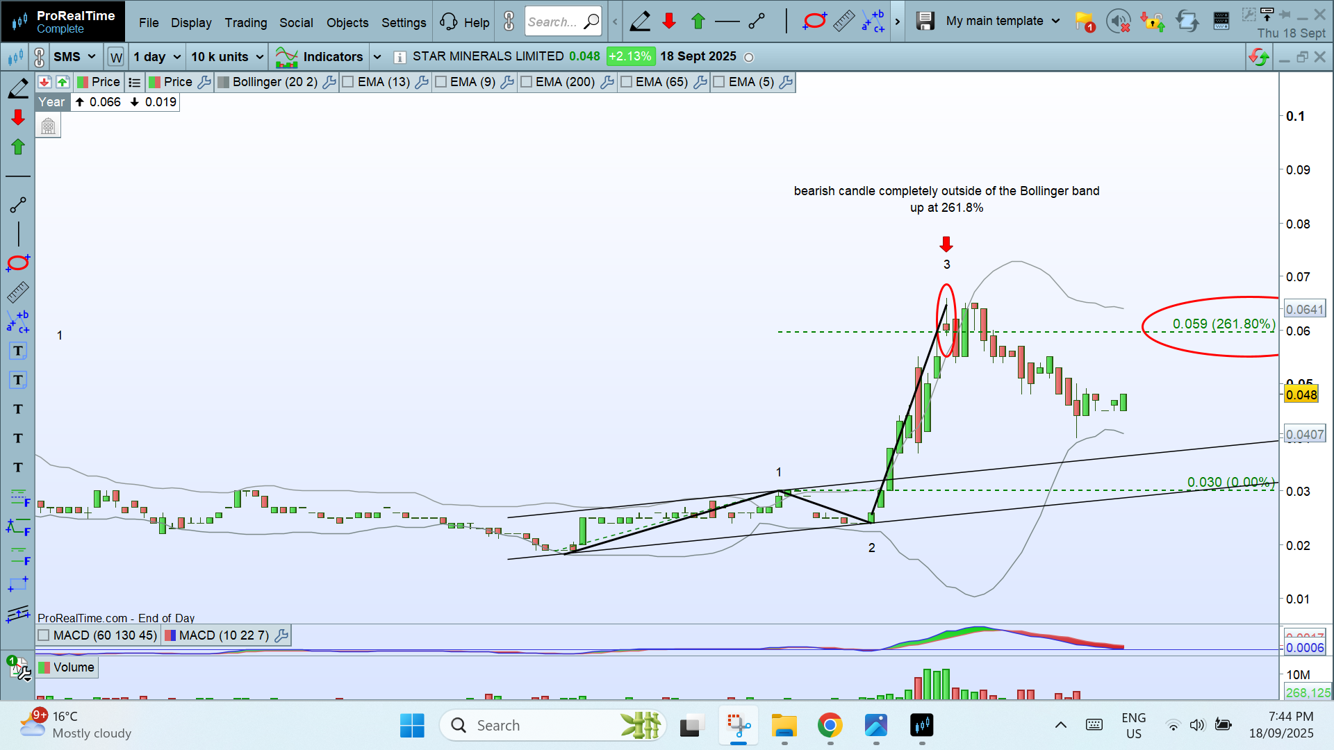Viewport: 1334px width, 750px height.
Task: Click the blue refresh sync arrows icon
Action: tap(1187, 22)
